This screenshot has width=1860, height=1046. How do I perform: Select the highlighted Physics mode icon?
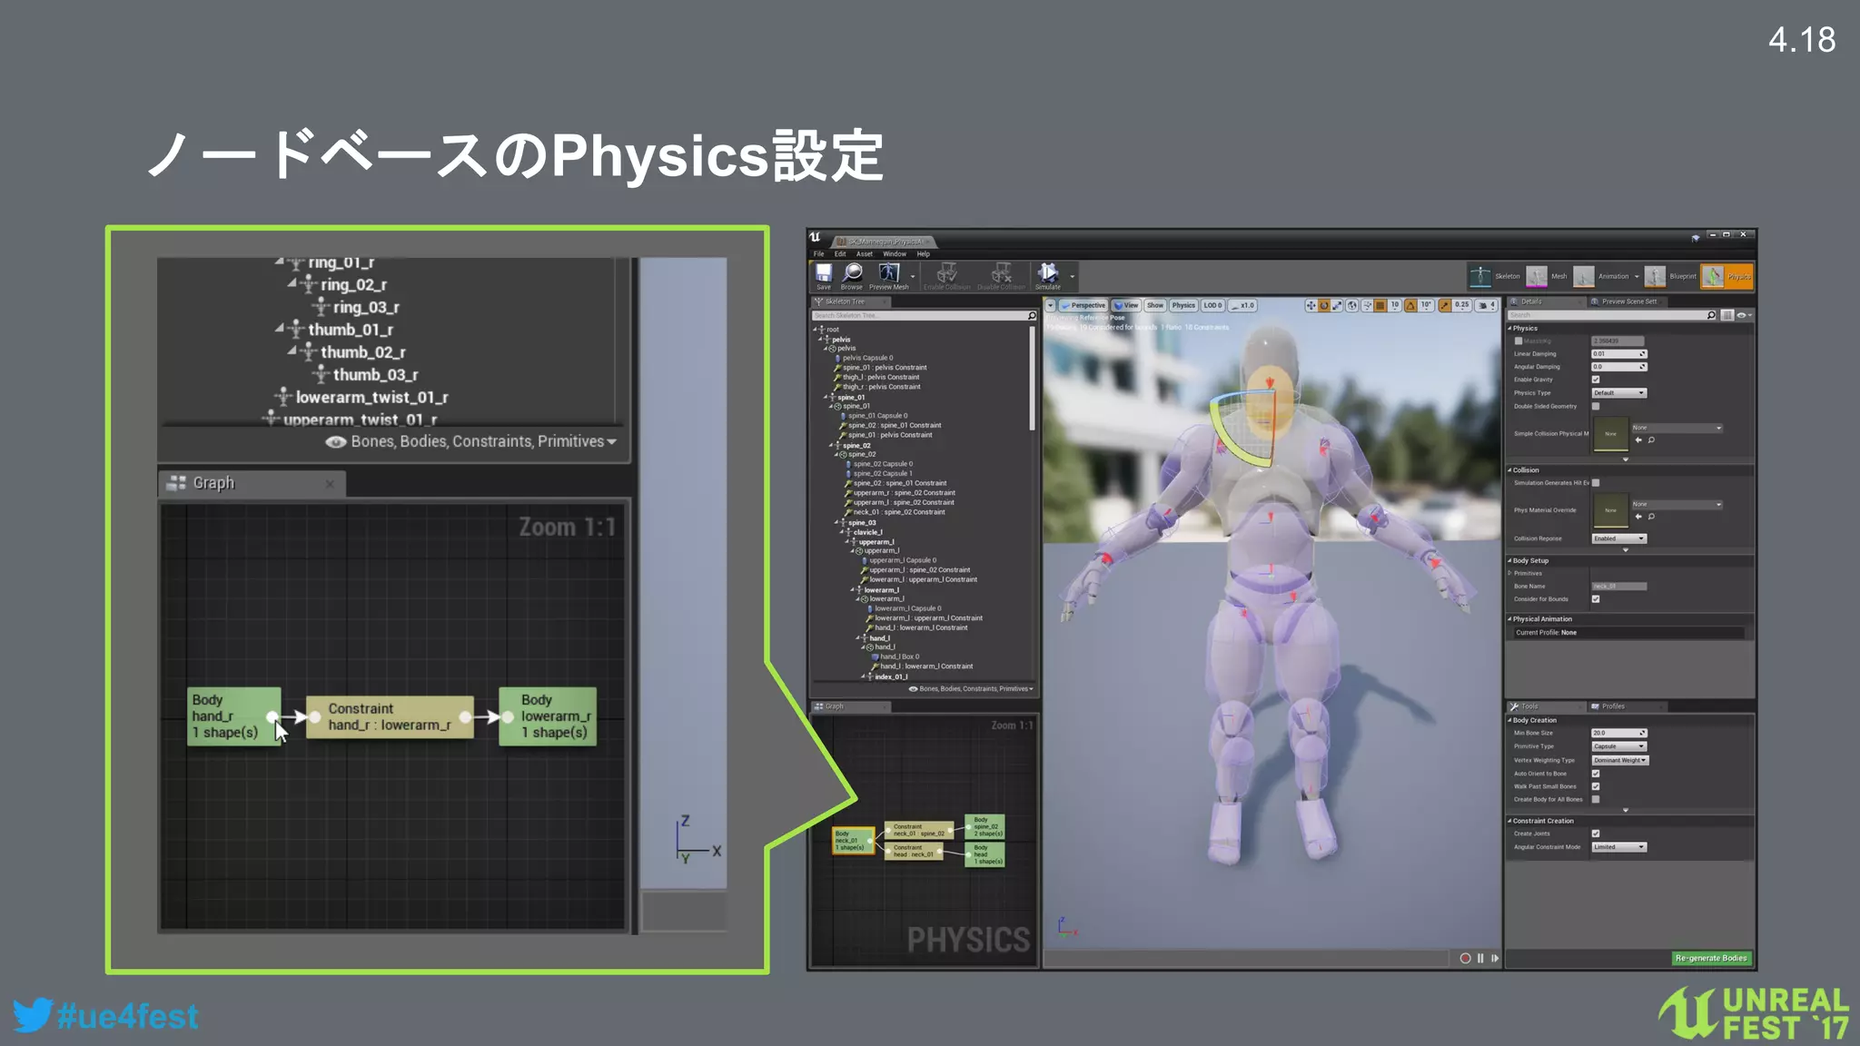point(1713,276)
